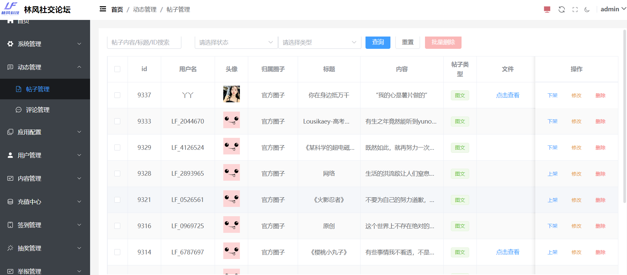627x275 pixels.
Task: Select the checkbox for post 9316
Action: pyautogui.click(x=117, y=226)
